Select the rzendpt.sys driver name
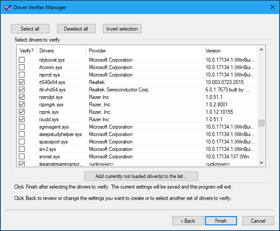 click(51, 97)
